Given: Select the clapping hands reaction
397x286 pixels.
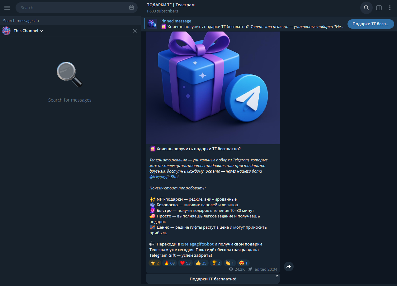Looking at the screenshot, I should coord(229,263).
